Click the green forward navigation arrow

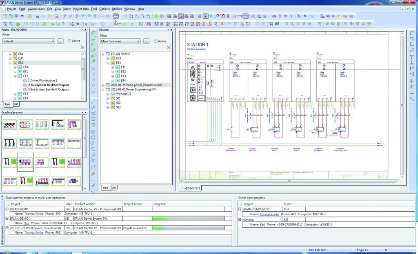162,16
